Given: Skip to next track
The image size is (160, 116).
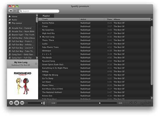Looking at the screenshot, I should [x=22, y=103].
